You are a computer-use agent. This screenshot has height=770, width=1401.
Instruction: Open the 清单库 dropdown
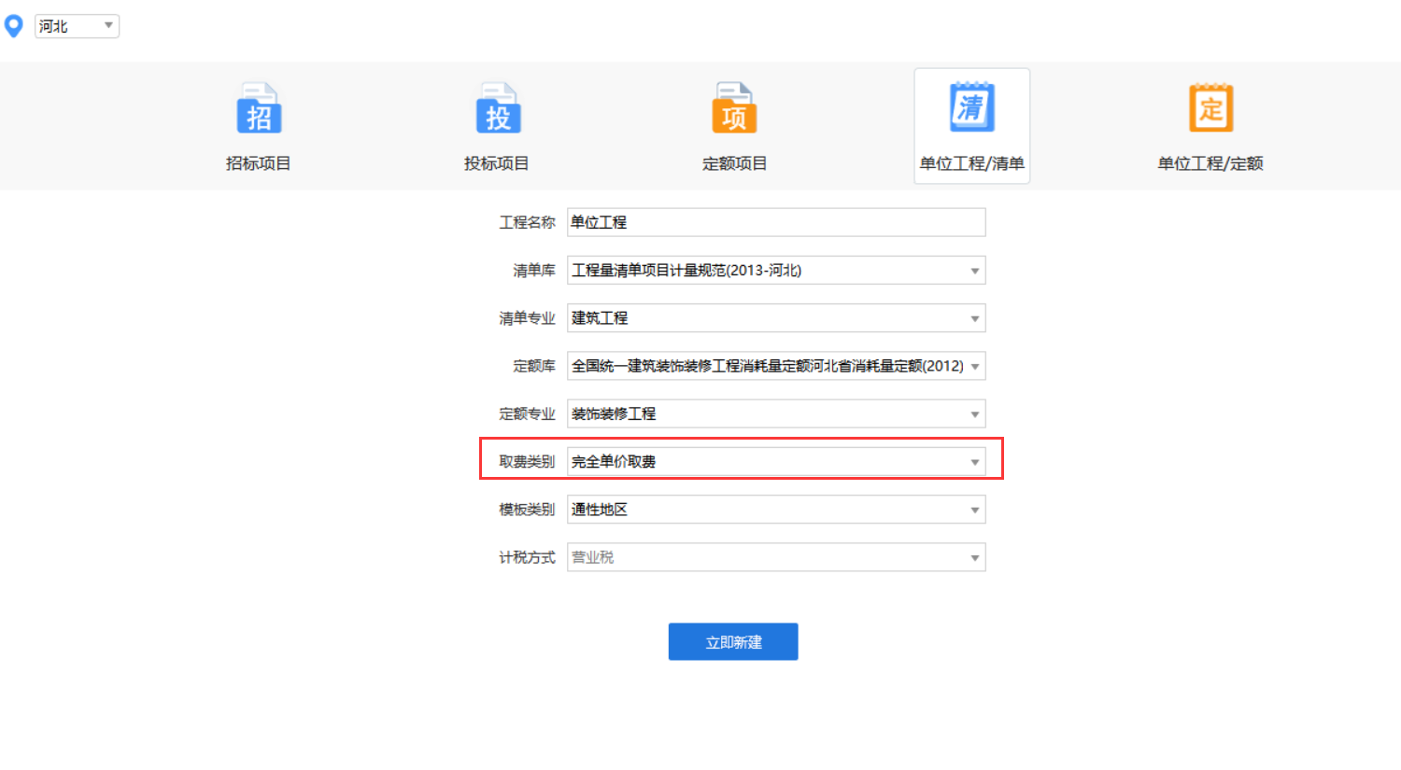click(x=776, y=271)
